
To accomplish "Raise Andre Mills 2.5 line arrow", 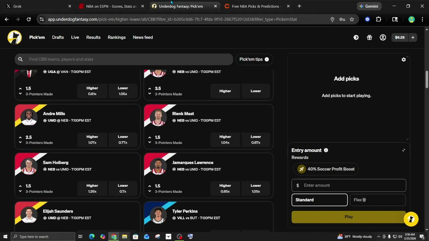I will (20, 137).
